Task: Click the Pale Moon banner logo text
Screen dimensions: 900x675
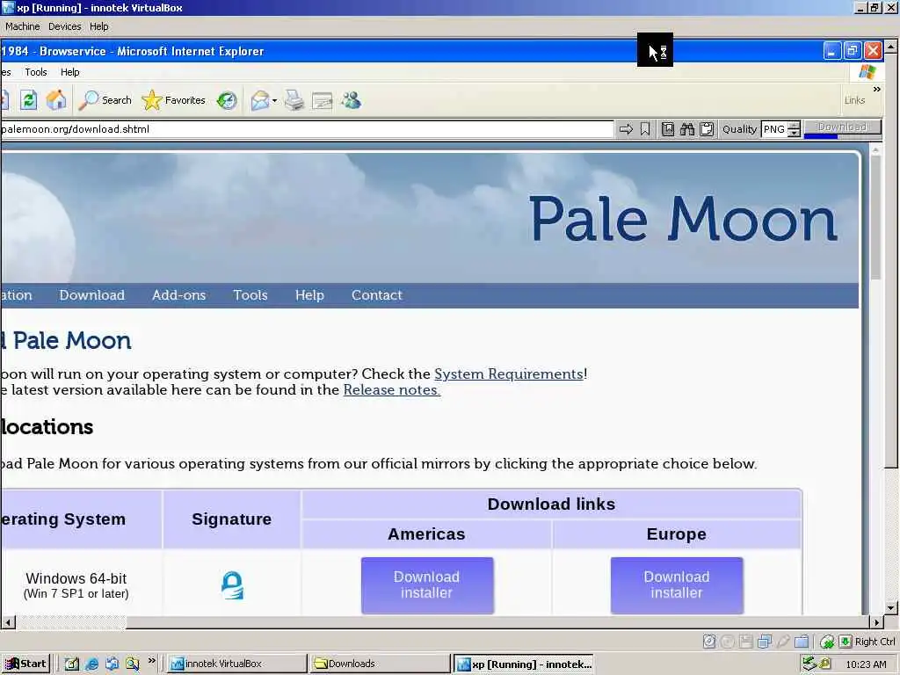Action: (x=682, y=219)
